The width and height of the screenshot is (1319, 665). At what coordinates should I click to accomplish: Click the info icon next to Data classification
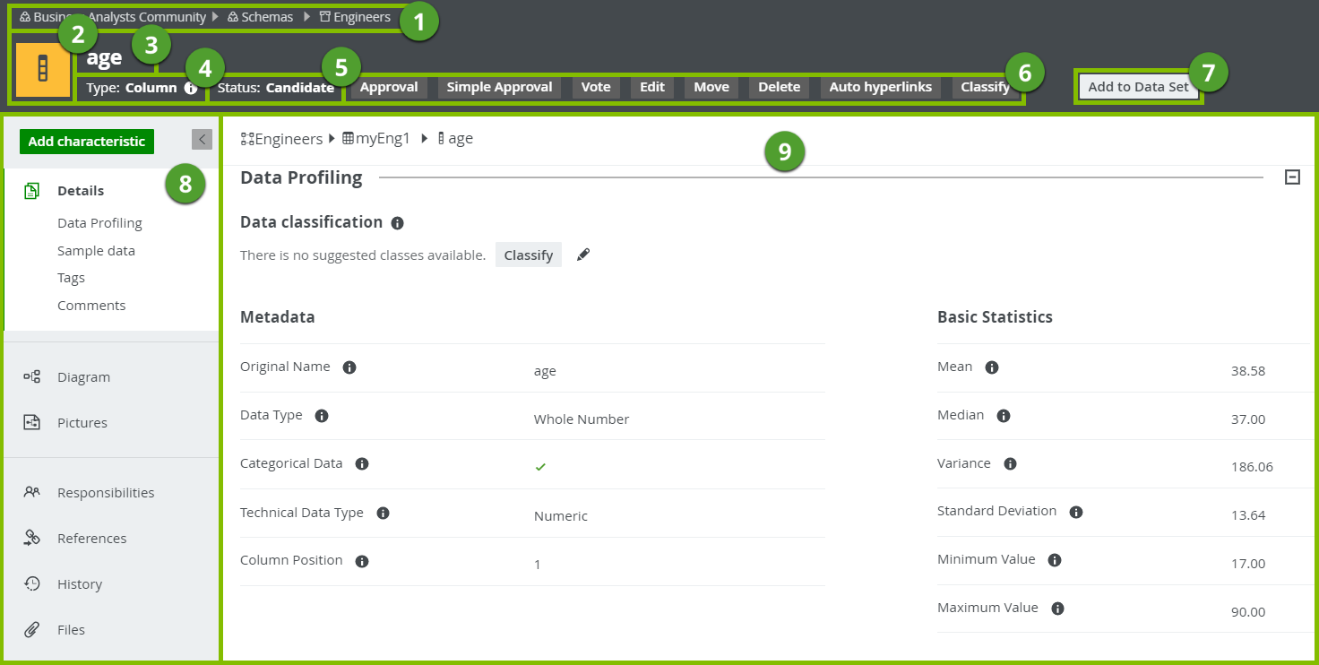(x=397, y=222)
